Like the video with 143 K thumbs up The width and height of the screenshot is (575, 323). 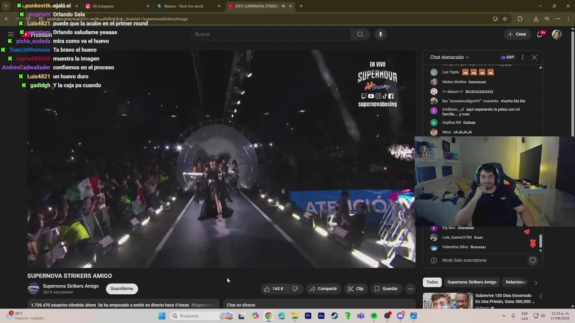pyautogui.click(x=274, y=289)
